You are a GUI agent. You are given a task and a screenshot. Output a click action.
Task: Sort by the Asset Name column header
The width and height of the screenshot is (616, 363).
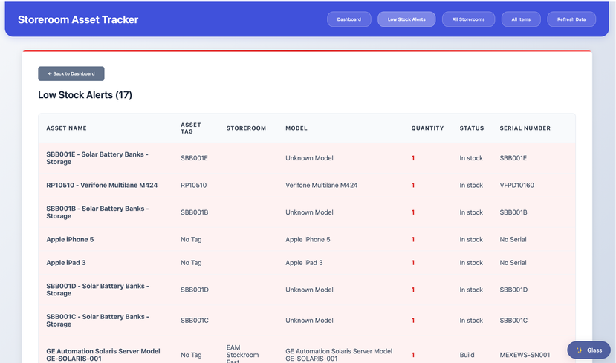point(67,128)
